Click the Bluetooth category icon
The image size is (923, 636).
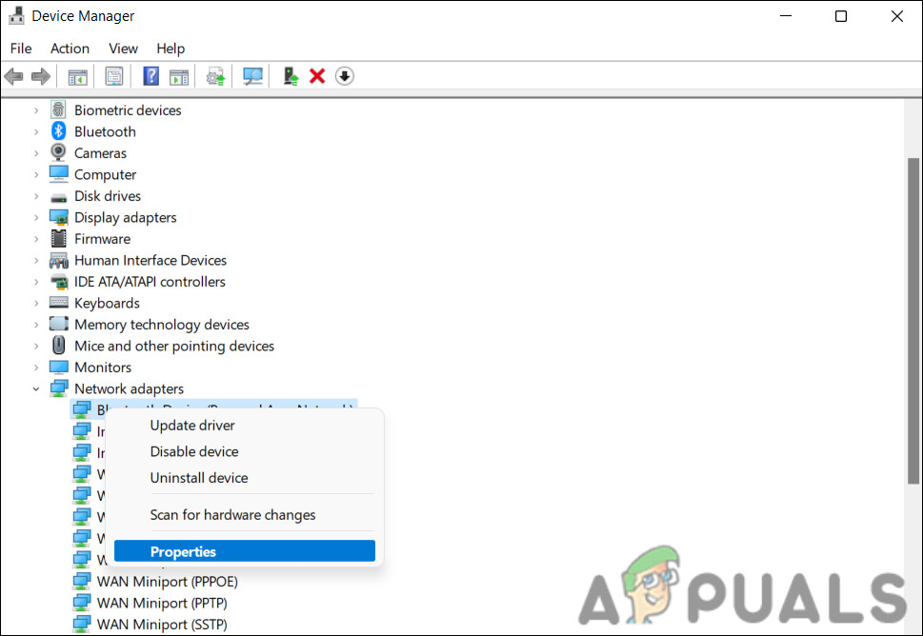(58, 131)
